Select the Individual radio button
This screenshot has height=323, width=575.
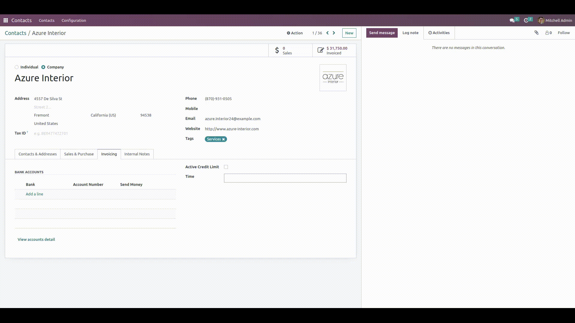(17, 67)
